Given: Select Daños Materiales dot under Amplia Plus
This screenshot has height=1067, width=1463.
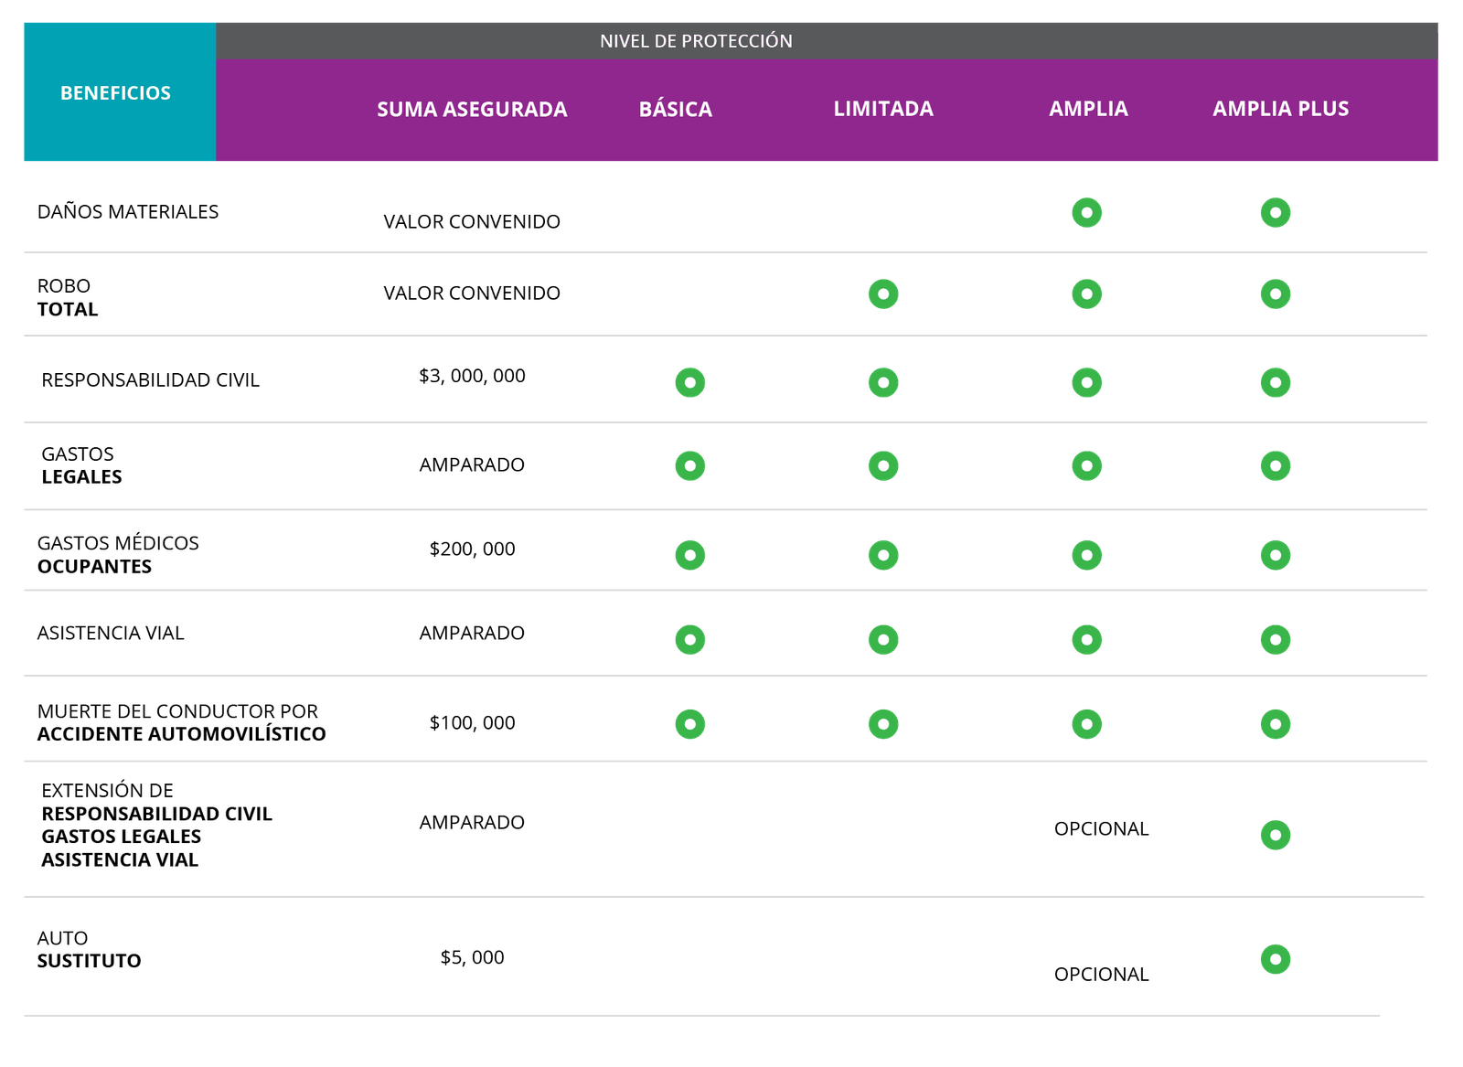Looking at the screenshot, I should 1275,213.
